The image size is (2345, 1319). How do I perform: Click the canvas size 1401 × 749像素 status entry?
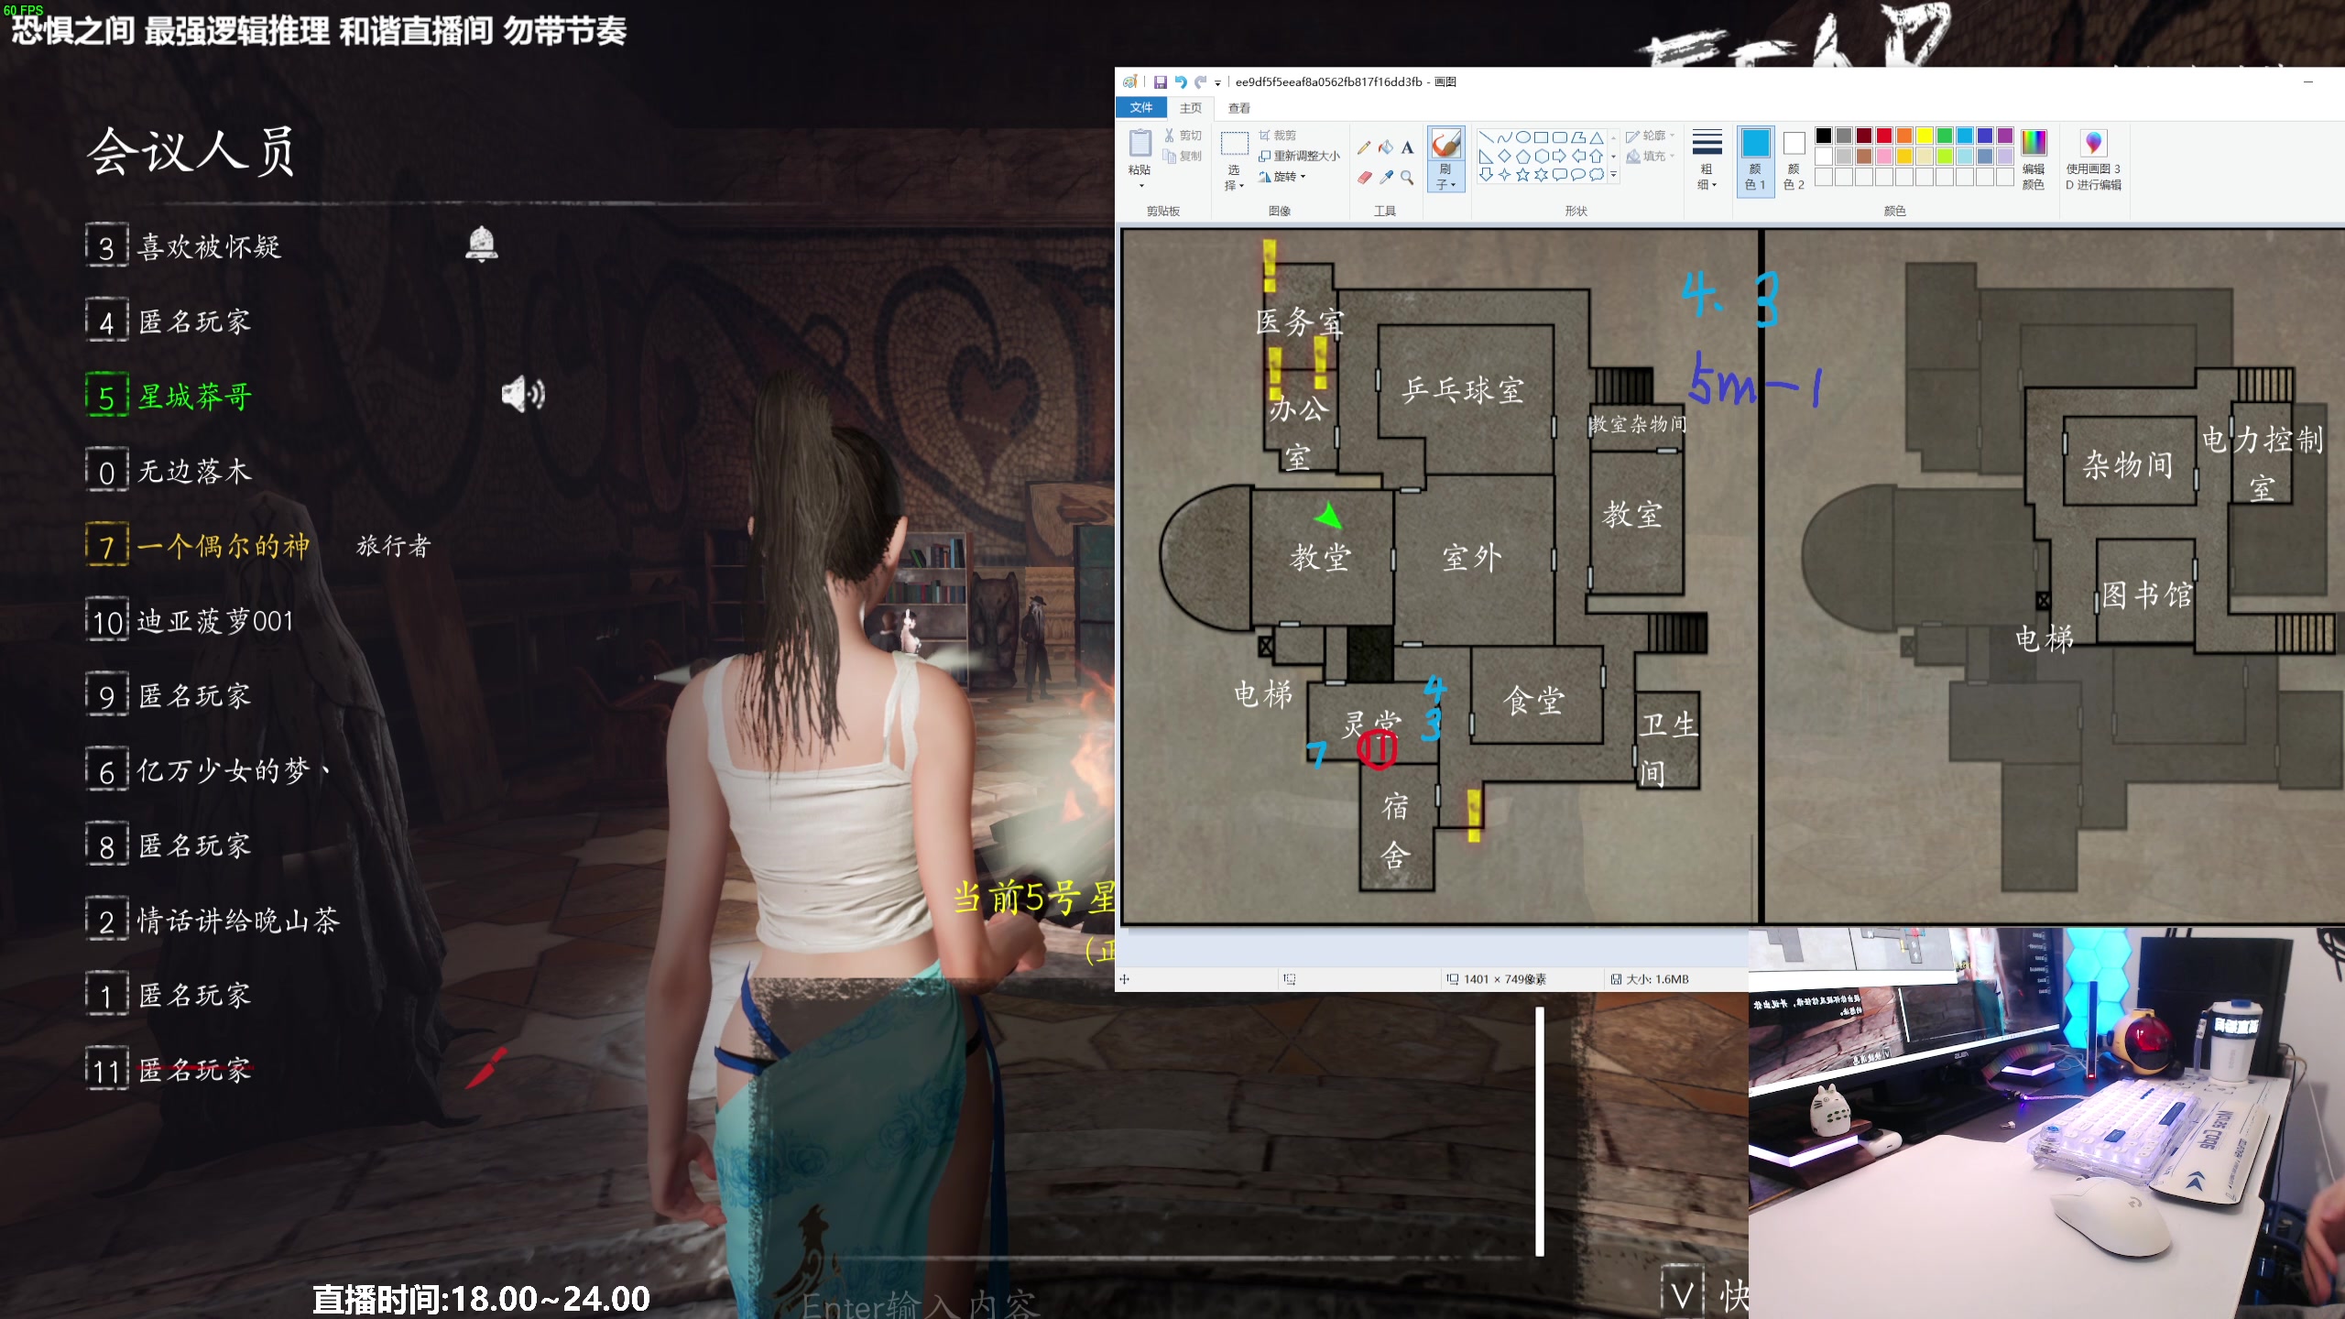[1496, 979]
